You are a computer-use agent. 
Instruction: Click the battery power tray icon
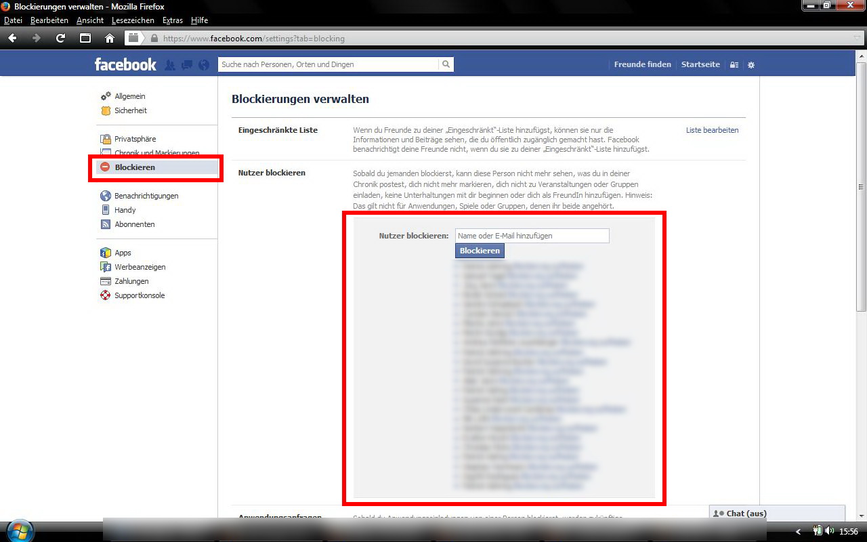click(x=818, y=531)
